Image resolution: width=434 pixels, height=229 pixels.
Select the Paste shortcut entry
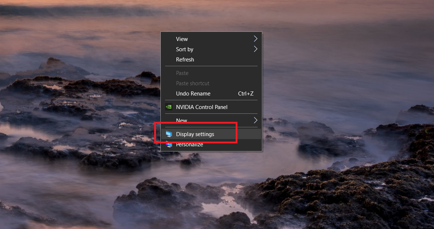(193, 83)
